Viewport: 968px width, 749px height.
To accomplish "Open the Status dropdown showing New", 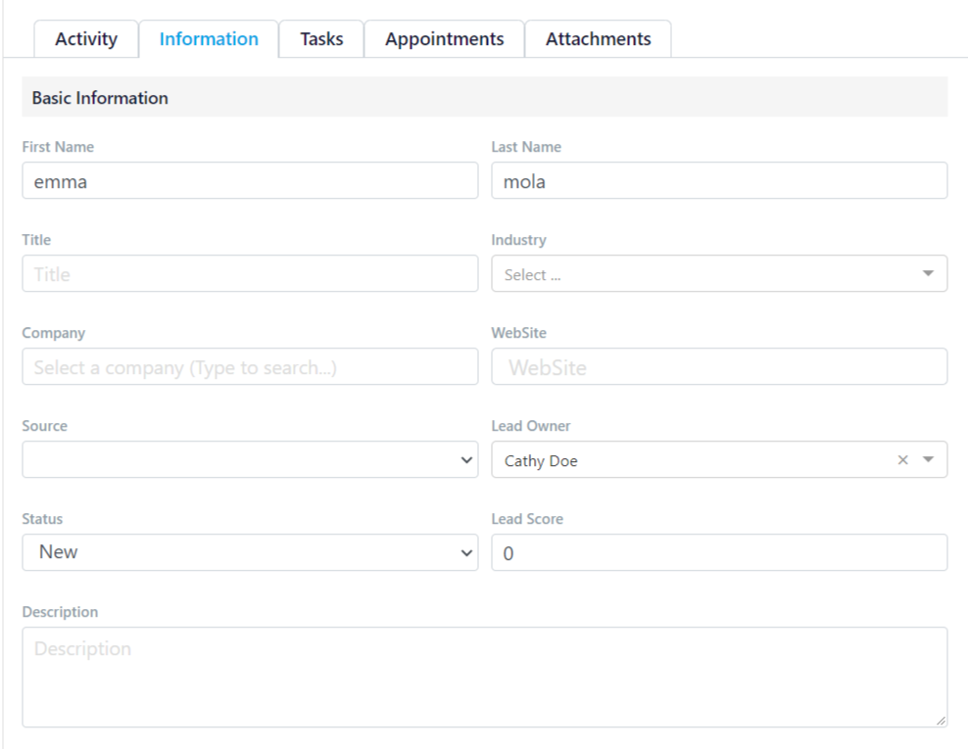I will click(250, 553).
